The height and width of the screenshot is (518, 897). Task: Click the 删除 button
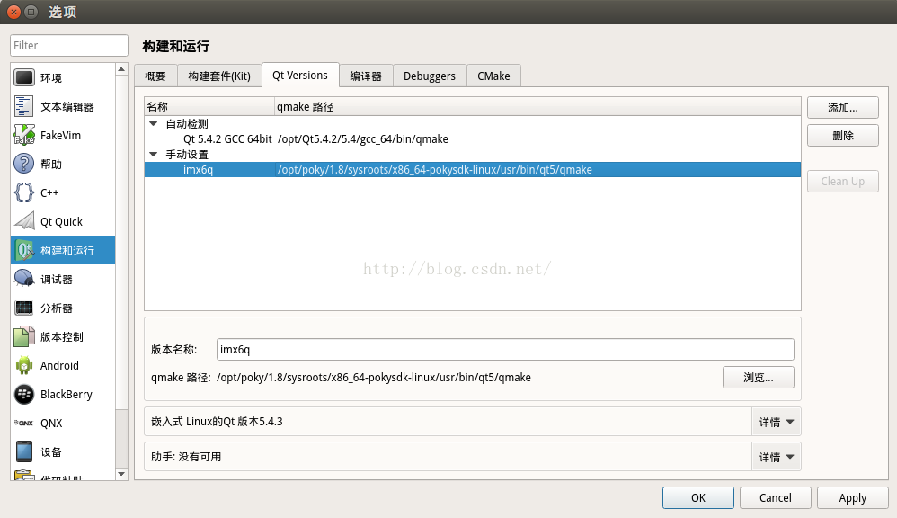[843, 136]
